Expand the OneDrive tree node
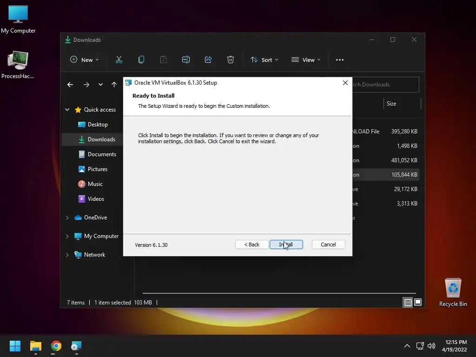Image resolution: width=476 pixels, height=357 pixels. [67, 218]
